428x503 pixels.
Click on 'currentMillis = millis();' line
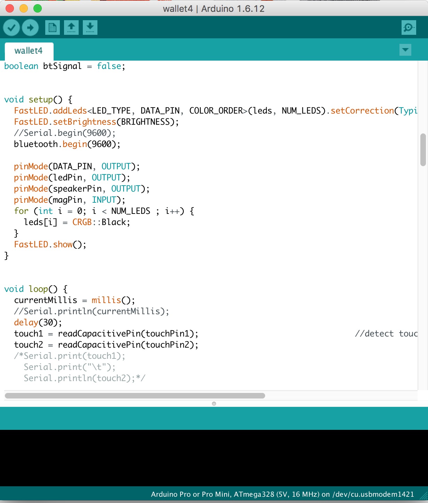tap(74, 300)
